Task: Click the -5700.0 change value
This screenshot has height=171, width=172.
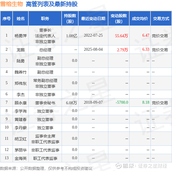Action: (122, 102)
